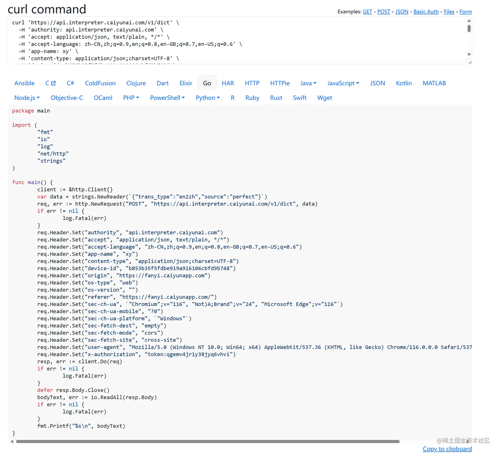
Task: Click inside the curl command text area
Action: pyautogui.click(x=237, y=40)
